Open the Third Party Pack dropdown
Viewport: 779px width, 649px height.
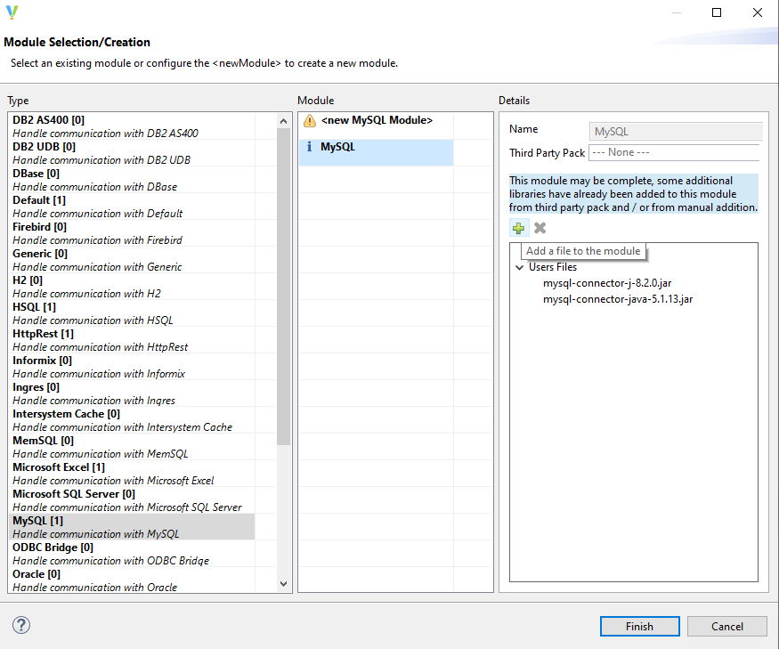(x=675, y=151)
